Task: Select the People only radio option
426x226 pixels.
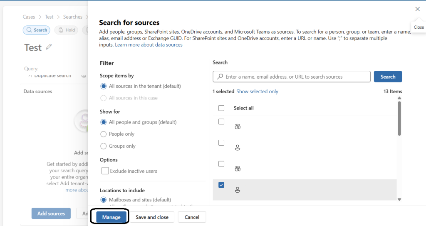Action: (x=104, y=134)
